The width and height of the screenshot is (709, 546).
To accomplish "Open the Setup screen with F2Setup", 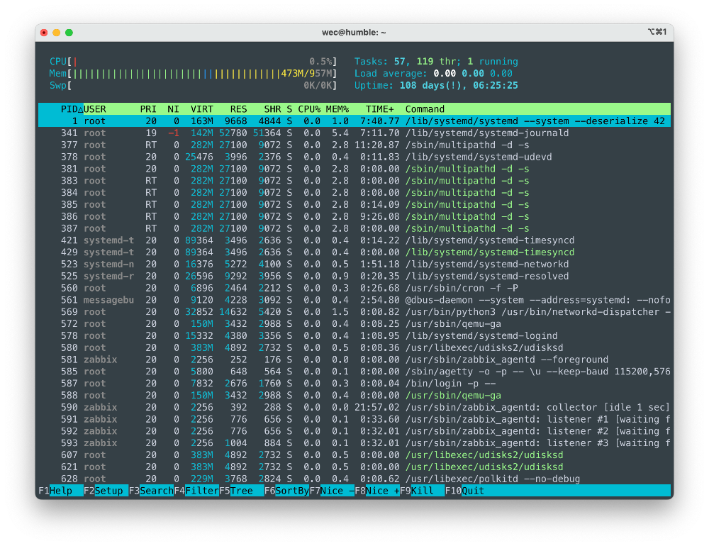I will (103, 490).
